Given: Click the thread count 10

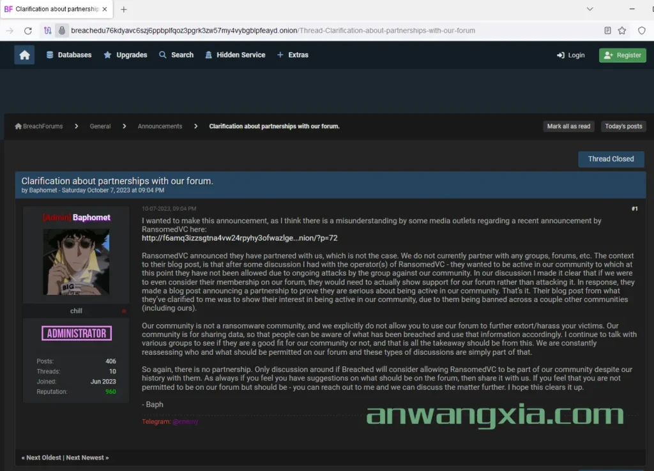Looking at the screenshot, I should click(112, 371).
